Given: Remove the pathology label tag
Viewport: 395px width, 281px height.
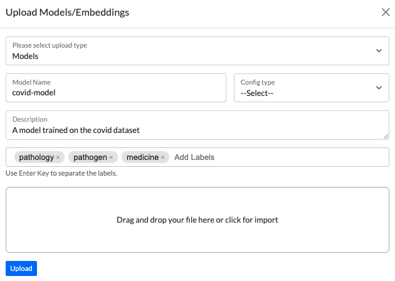Looking at the screenshot, I should (58, 157).
